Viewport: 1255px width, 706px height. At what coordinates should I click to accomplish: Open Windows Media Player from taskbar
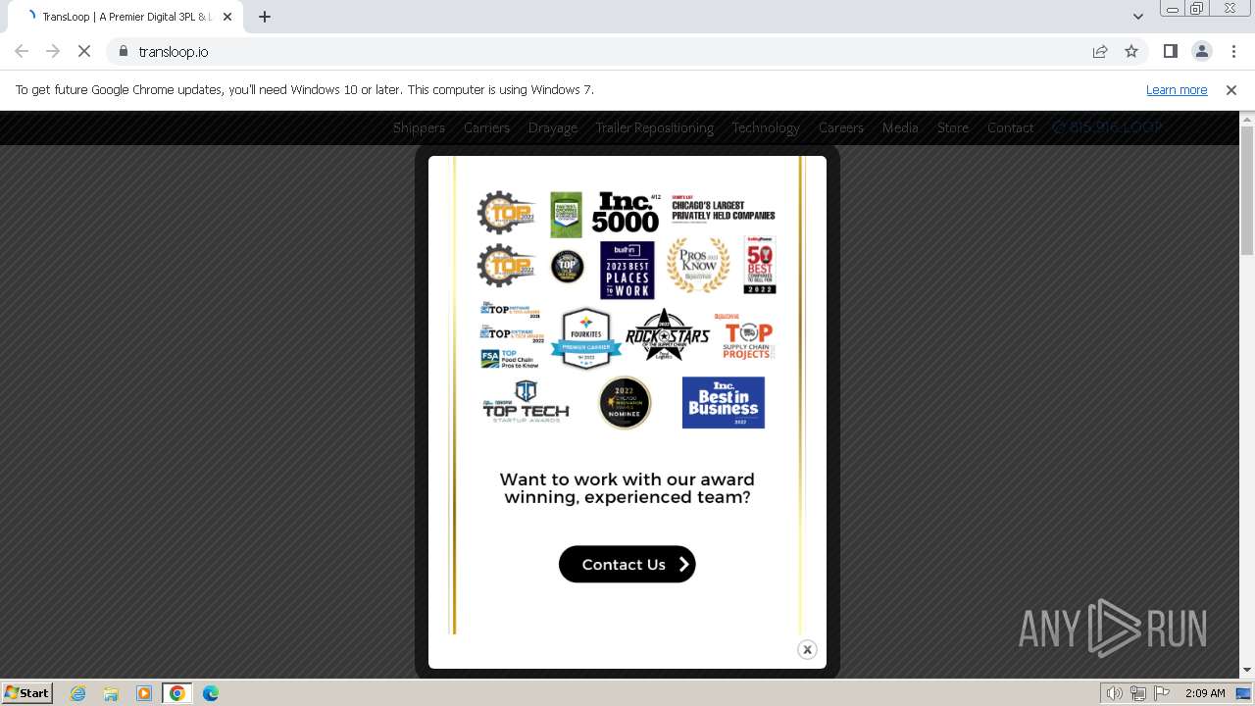(144, 693)
